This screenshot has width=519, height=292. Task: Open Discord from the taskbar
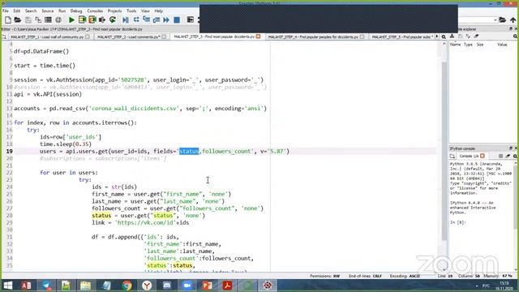click(x=167, y=286)
